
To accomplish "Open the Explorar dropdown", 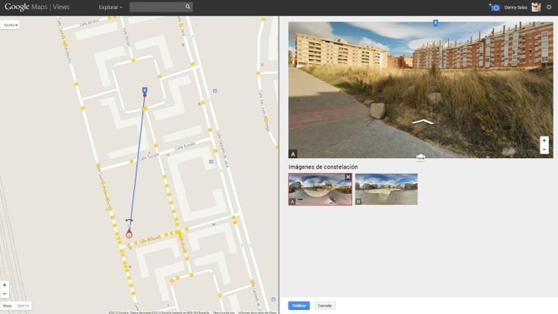I will pos(108,7).
